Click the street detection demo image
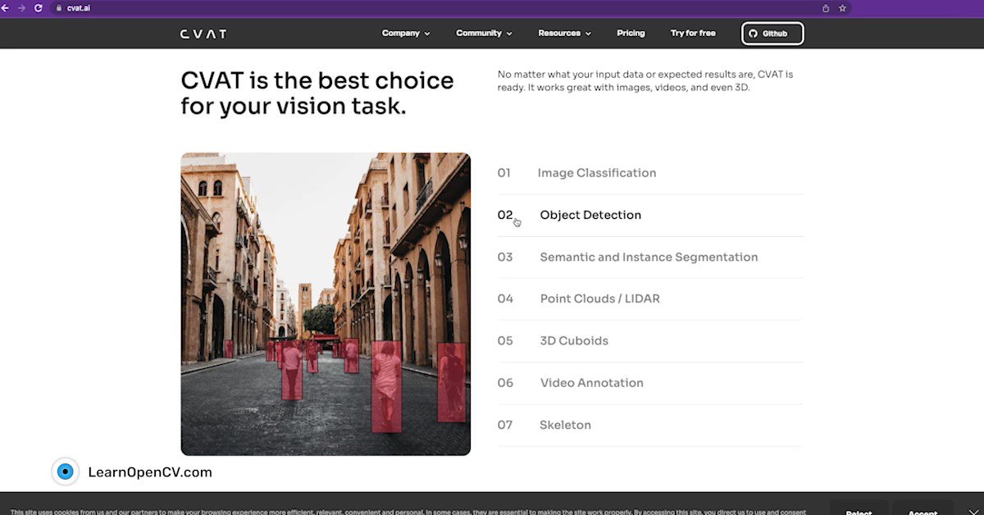 [x=326, y=303]
